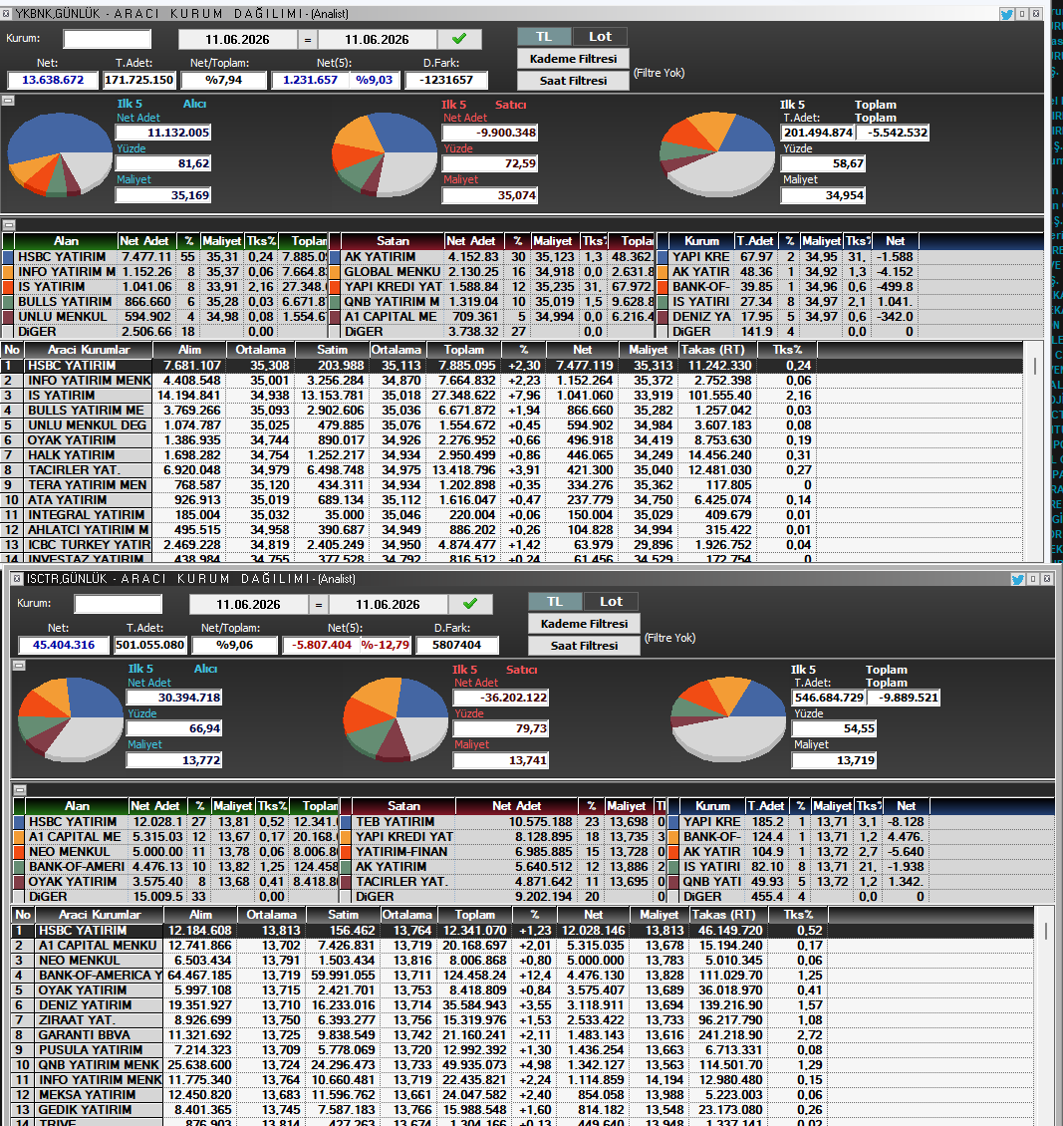Open ISCTR window system menu icon
Image resolution: width=1063 pixels, height=1126 pixels.
(17, 579)
